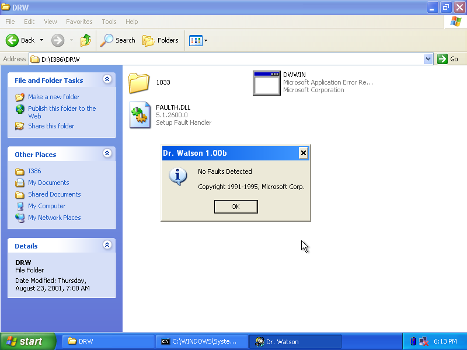Open My Computer link in sidebar
Viewport: 467px width, 350px height.
(47, 206)
